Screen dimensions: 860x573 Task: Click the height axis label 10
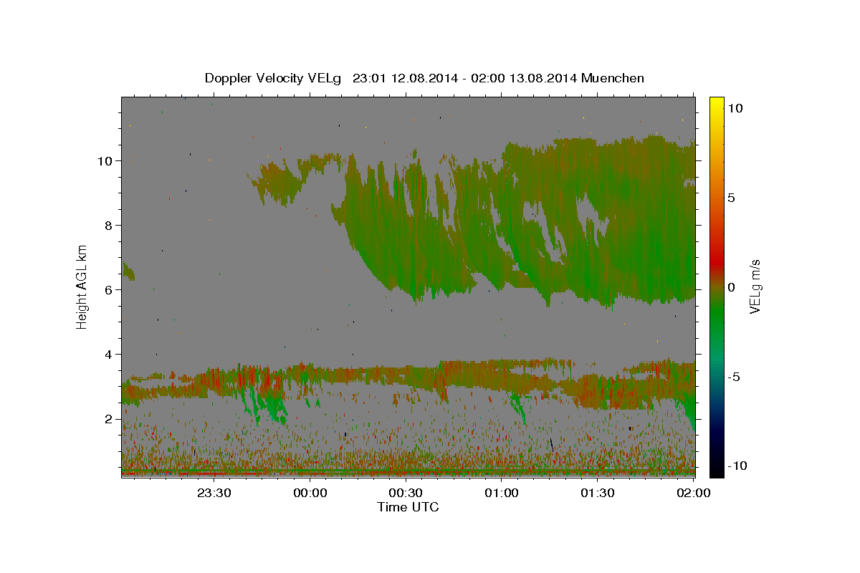pos(105,160)
